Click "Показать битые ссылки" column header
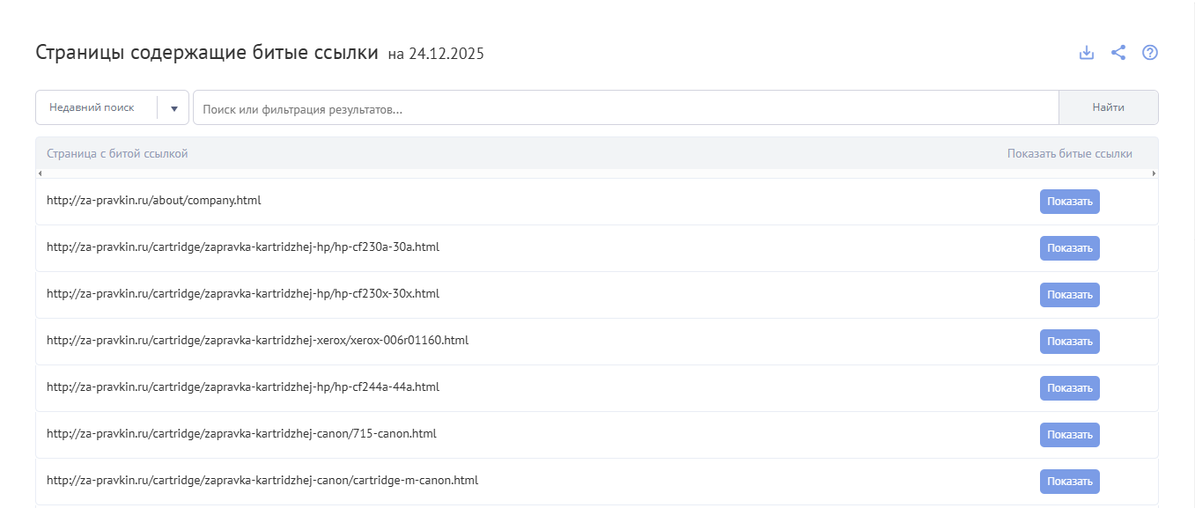 (1070, 154)
